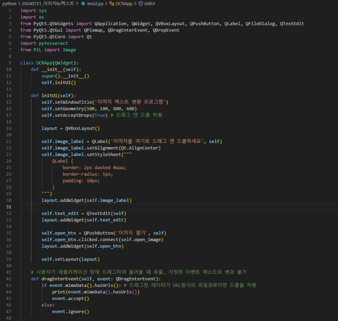Image resolution: width=338 pixels, height=321 pixels.
Task: Click 'os' on the import os line
Action: pos(41,17)
